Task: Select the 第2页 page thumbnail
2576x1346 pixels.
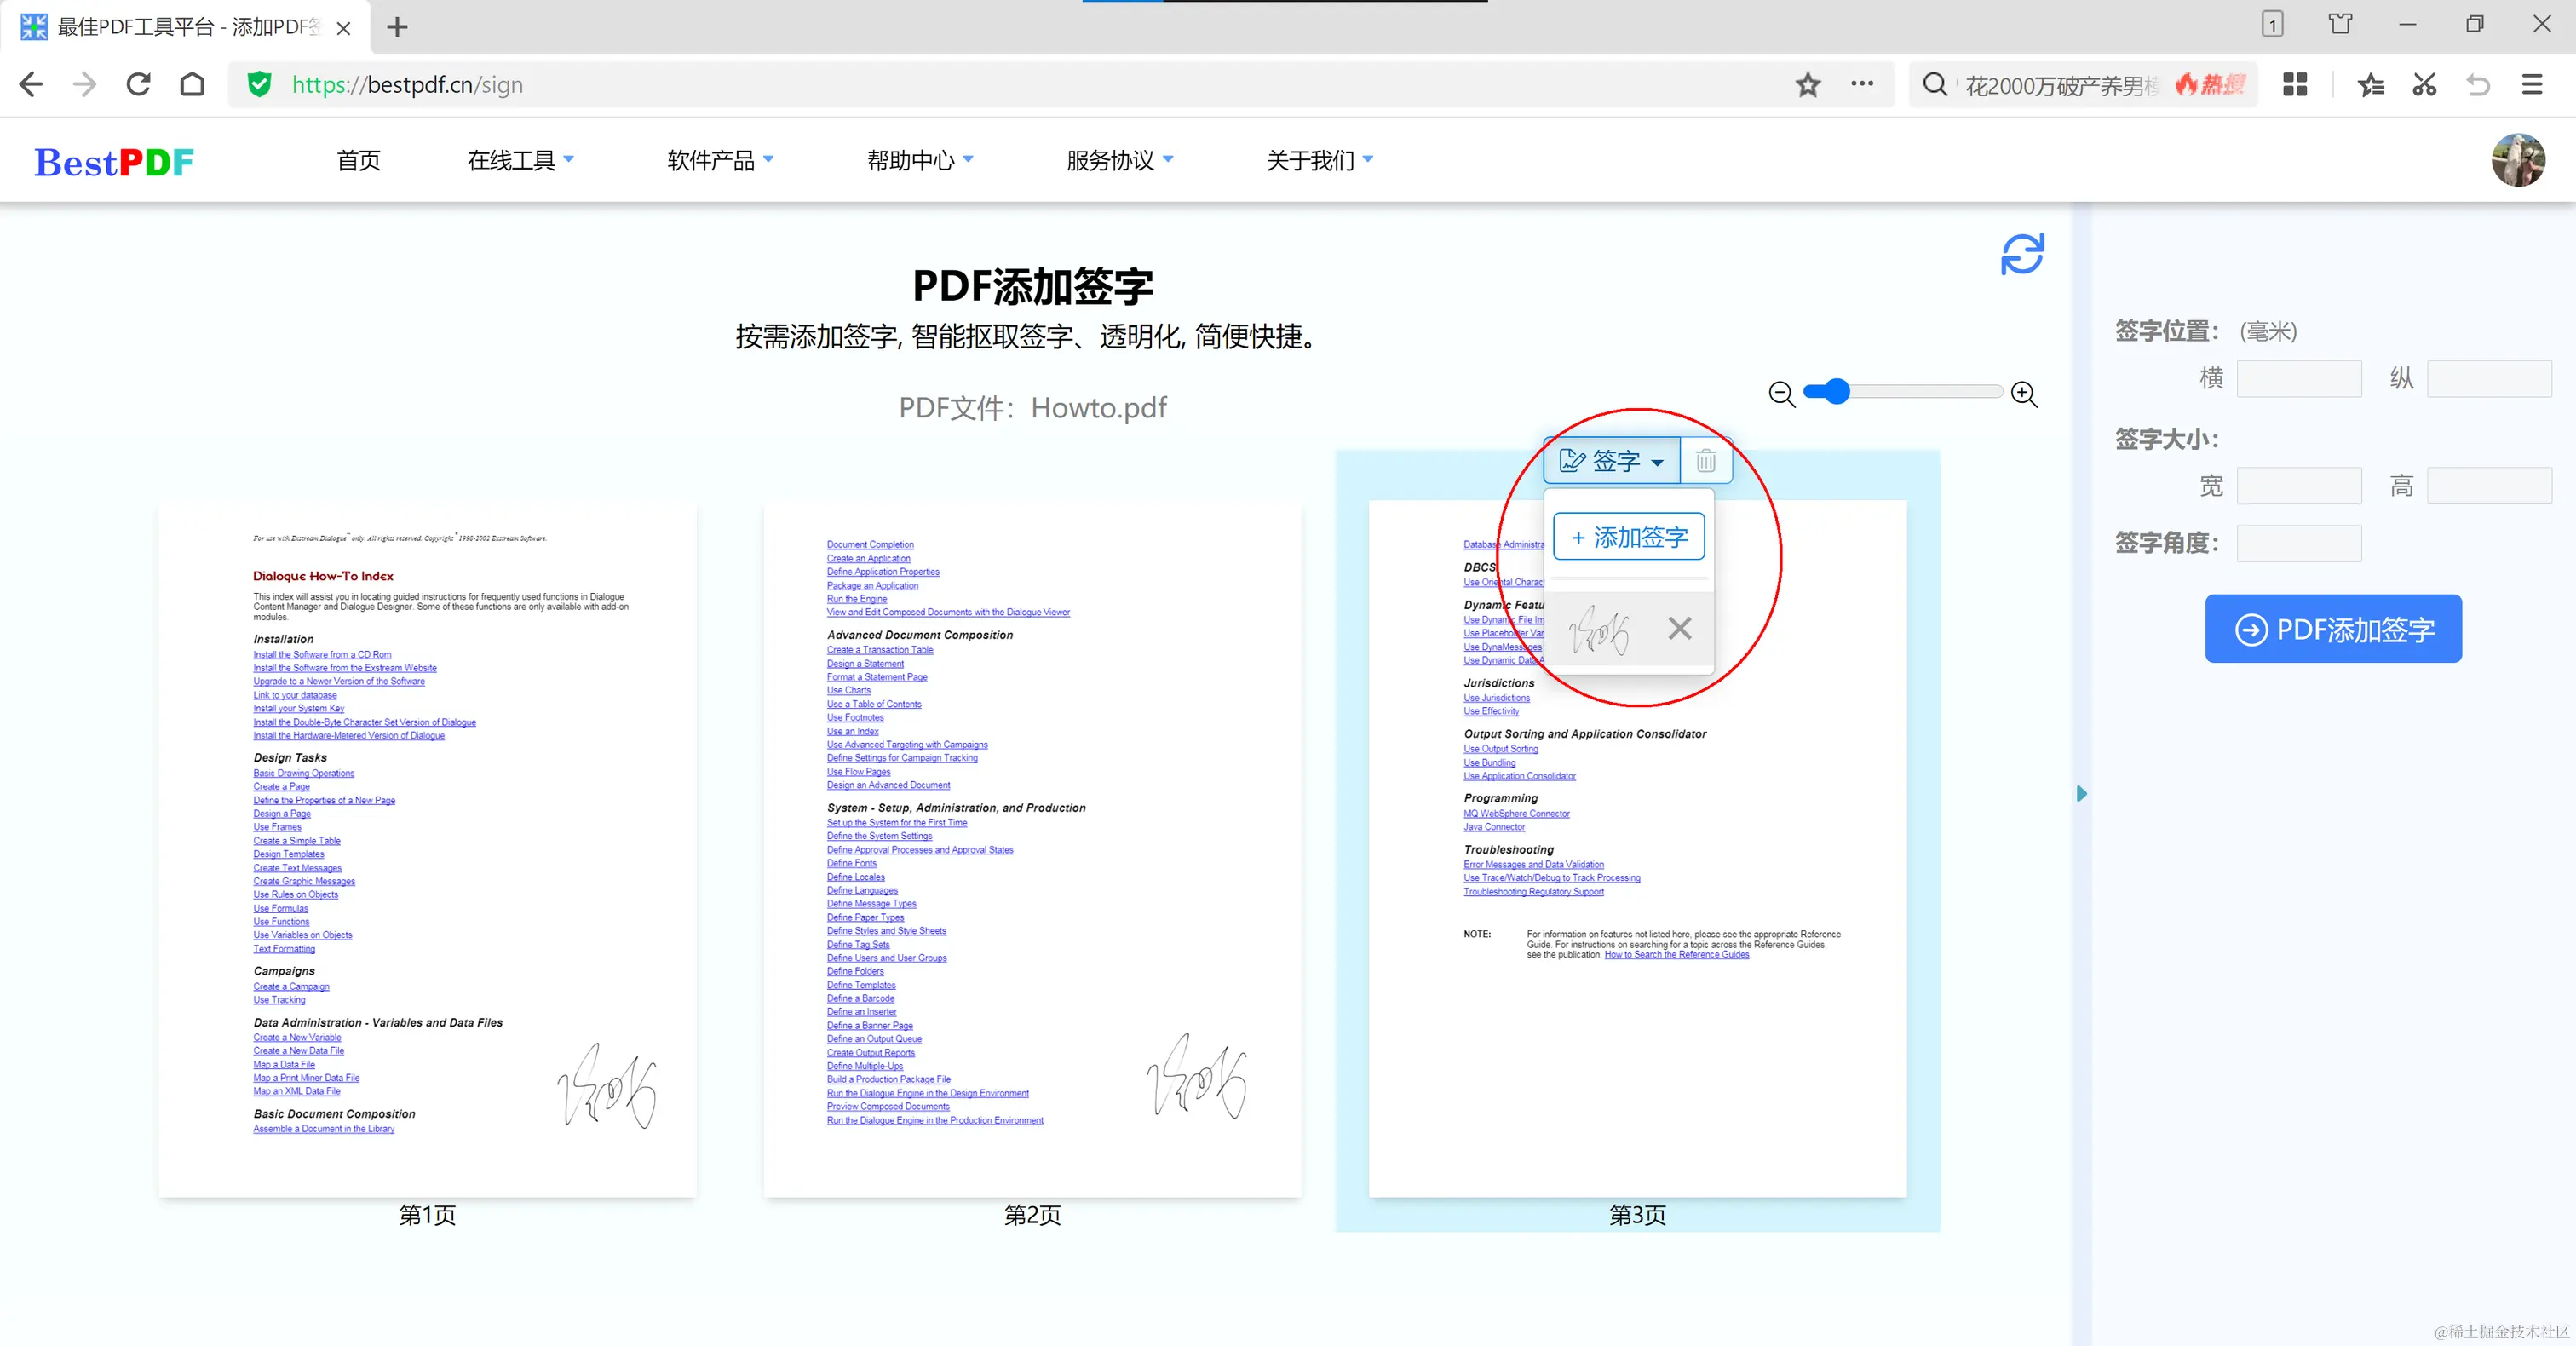Action: [1032, 850]
